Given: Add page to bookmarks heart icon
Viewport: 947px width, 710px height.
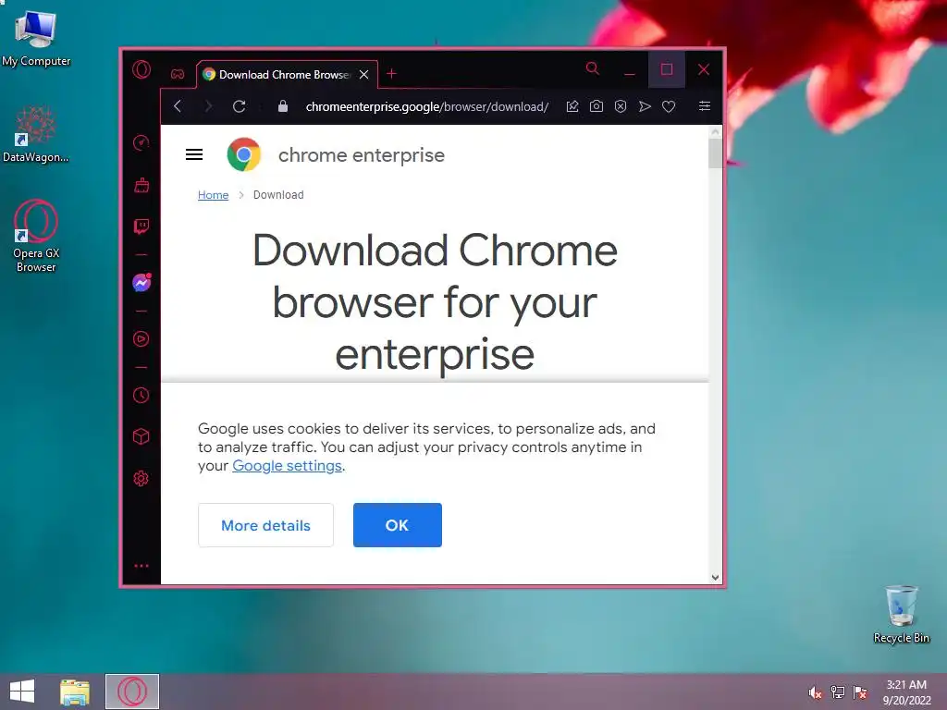Looking at the screenshot, I should (669, 106).
